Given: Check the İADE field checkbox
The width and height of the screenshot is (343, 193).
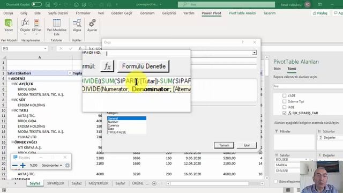Looking at the screenshot, I should pos(285,107).
